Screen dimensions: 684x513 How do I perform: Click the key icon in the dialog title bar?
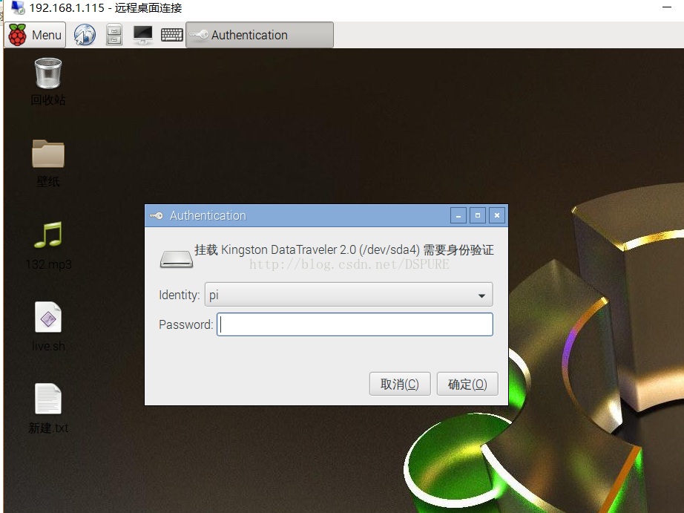pos(157,216)
